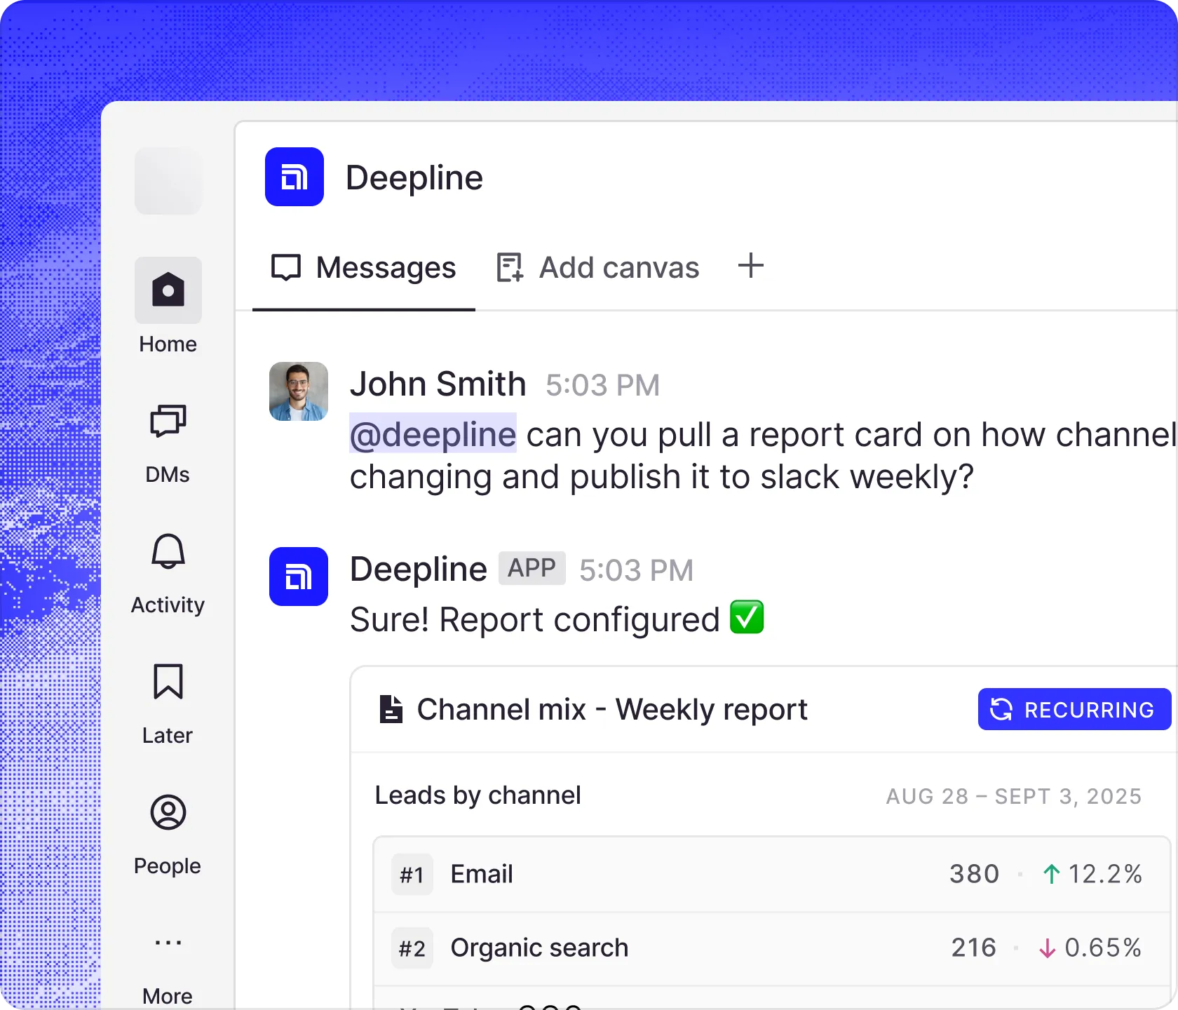This screenshot has width=1178, height=1010.
Task: Click the workspace square above Home
Action: click(x=168, y=181)
